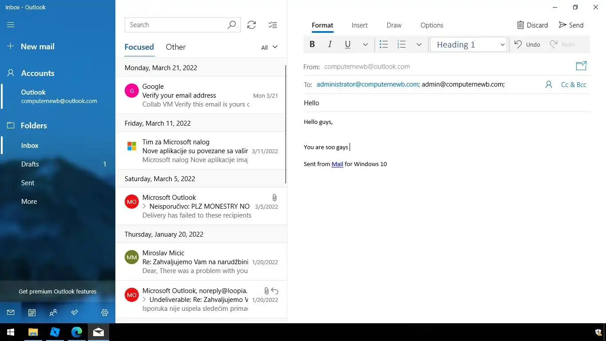Expand paragraph formatting options chevron
Image resolution: width=606 pixels, height=341 pixels.
419,44
